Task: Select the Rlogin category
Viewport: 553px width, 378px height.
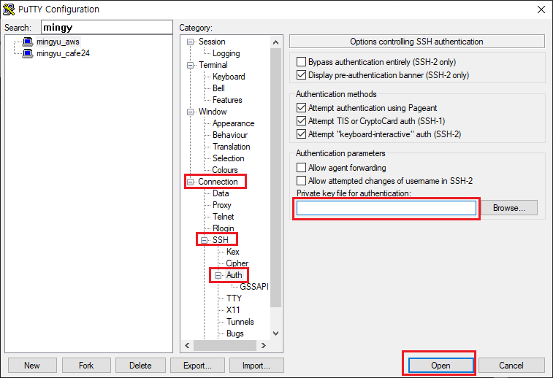Action: pyautogui.click(x=224, y=228)
